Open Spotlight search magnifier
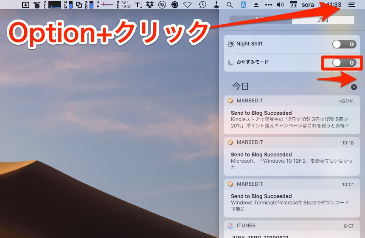The height and width of the screenshot is (238, 365). pos(230,5)
